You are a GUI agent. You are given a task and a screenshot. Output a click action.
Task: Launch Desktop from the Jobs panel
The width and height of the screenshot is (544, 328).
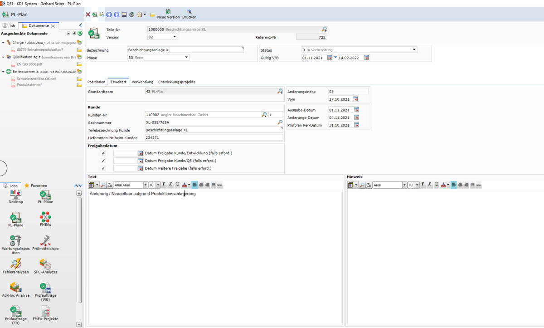coord(16,197)
